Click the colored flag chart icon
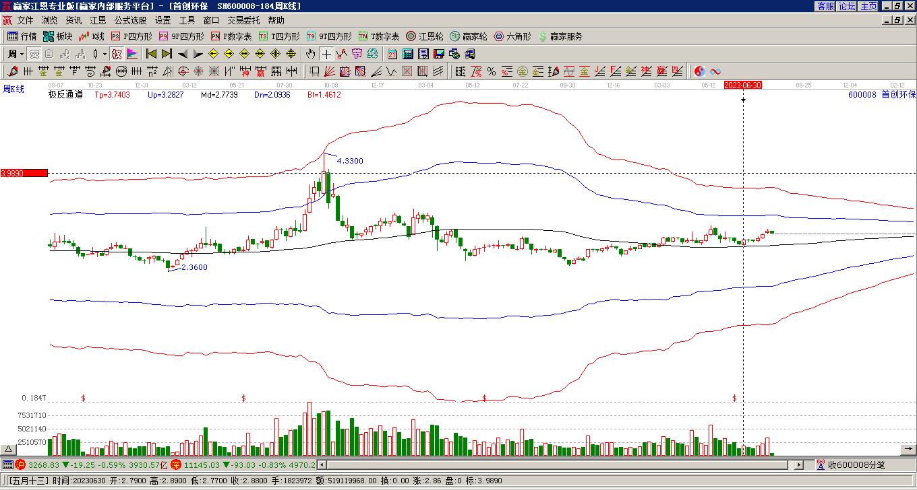Image resolution: width=917 pixels, height=490 pixels. coord(132,54)
